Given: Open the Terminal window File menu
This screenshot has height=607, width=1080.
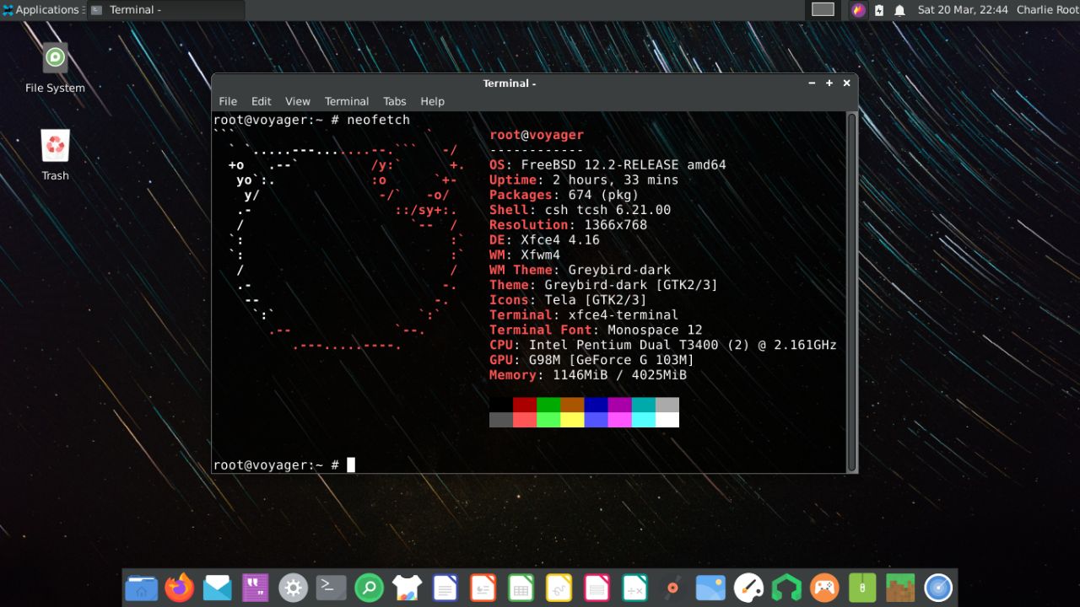Looking at the screenshot, I should tap(228, 101).
